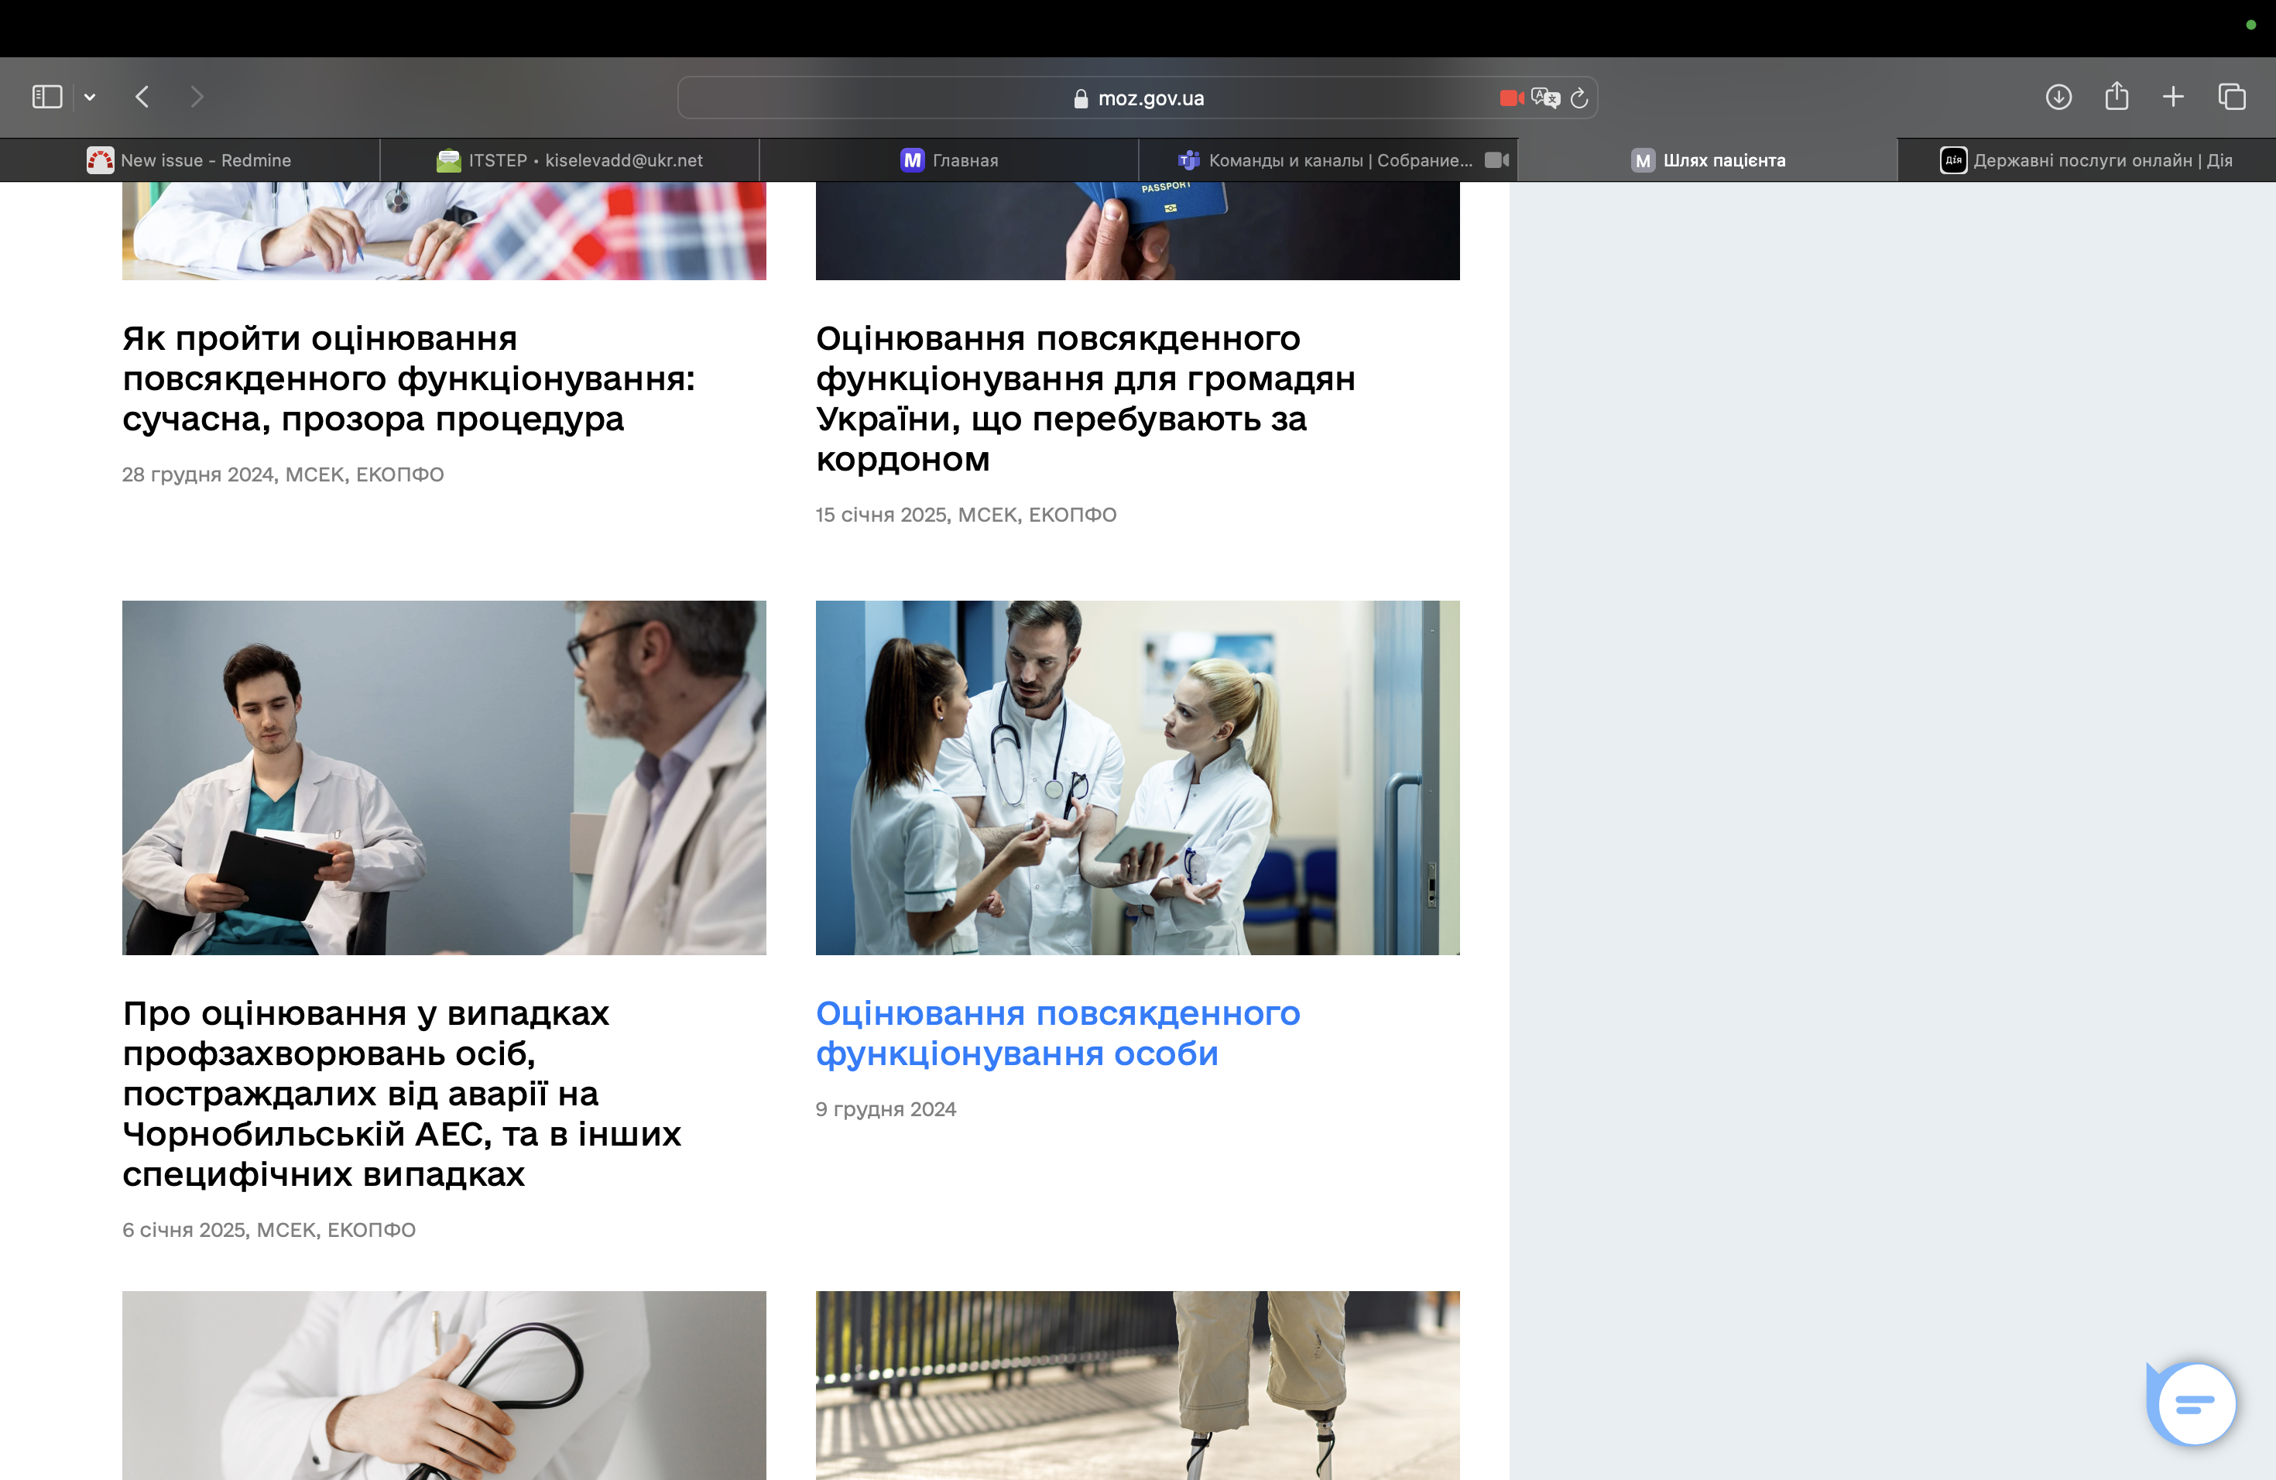Screen dimensions: 2276x1480
Task: Show the downloads list
Action: [x=2058, y=97]
